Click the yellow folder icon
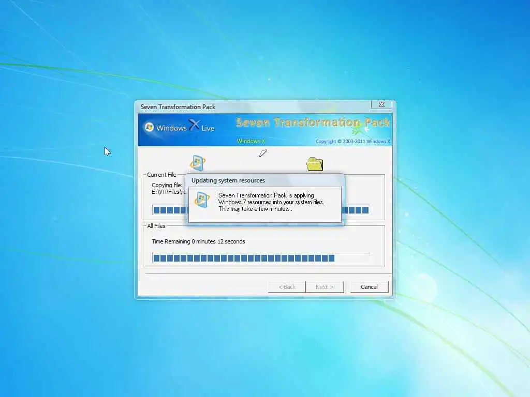Image resolution: width=530 pixels, height=397 pixels. (x=315, y=164)
